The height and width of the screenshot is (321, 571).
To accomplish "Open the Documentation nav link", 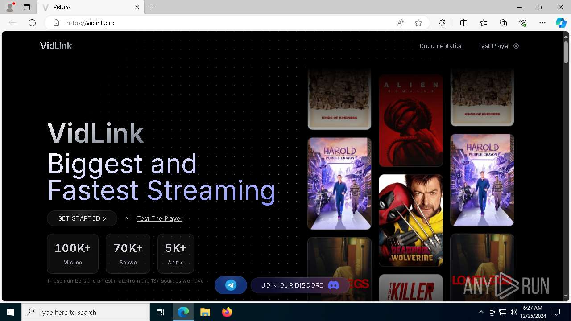I will click(441, 46).
